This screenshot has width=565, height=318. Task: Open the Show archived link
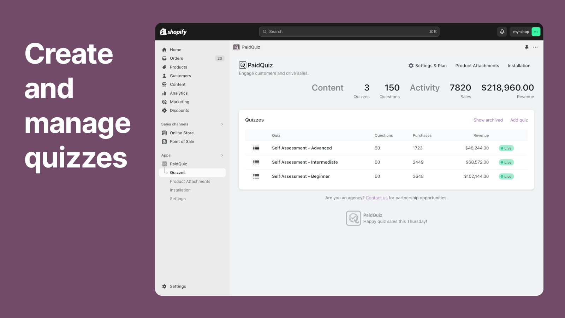pos(488,120)
